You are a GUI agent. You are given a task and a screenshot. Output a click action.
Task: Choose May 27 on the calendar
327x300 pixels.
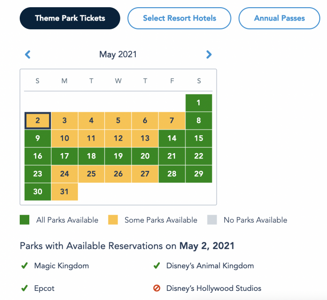(145, 174)
